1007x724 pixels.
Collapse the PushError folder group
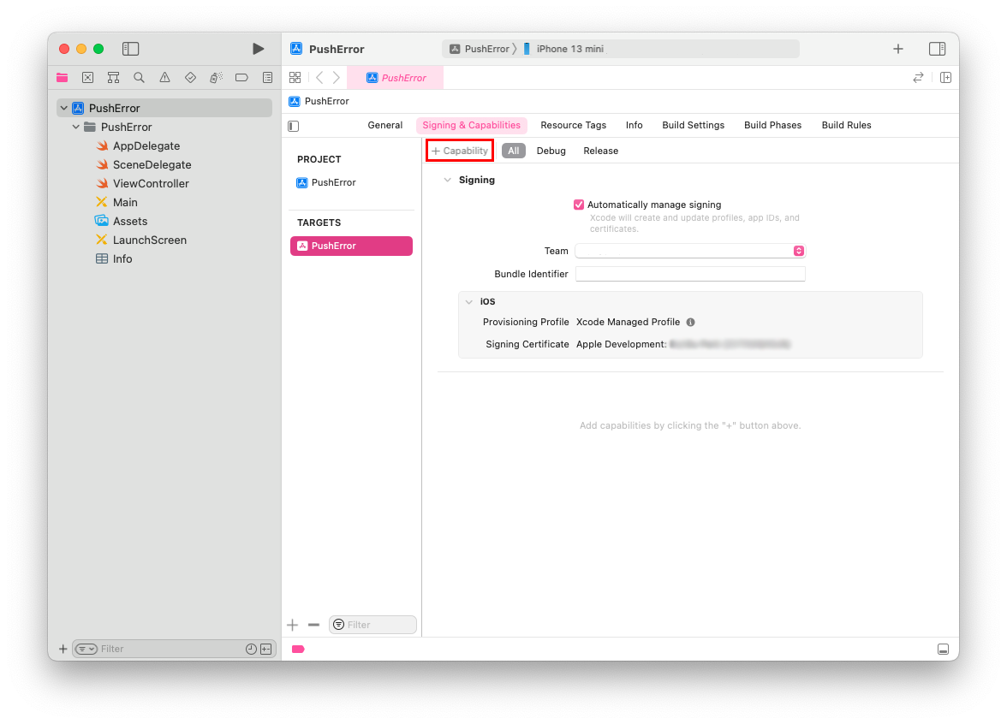75,127
